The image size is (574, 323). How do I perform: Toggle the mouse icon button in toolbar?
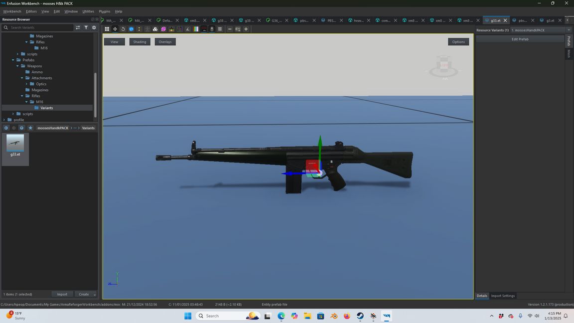[x=212, y=29]
